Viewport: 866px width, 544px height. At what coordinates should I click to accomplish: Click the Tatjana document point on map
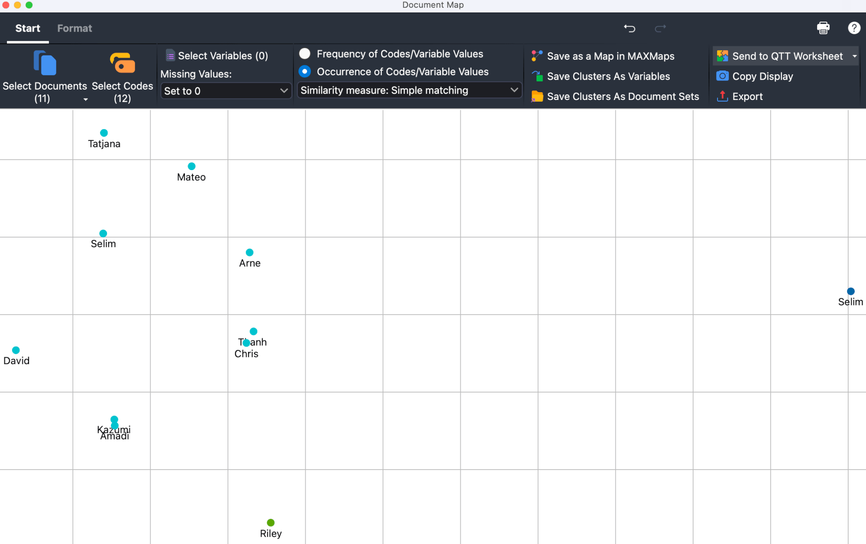pos(104,133)
